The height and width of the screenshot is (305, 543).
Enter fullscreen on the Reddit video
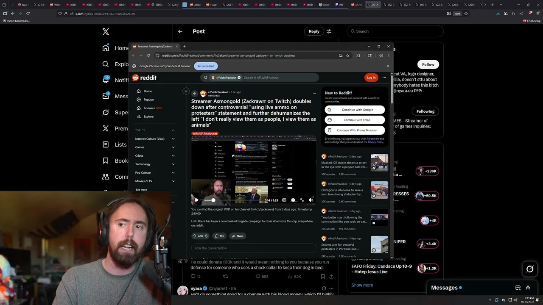(302, 200)
